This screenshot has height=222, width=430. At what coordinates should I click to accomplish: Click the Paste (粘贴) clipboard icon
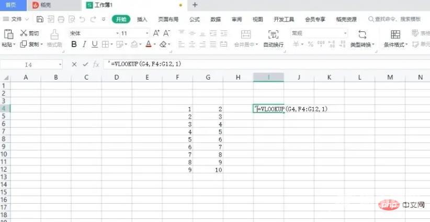[8, 34]
